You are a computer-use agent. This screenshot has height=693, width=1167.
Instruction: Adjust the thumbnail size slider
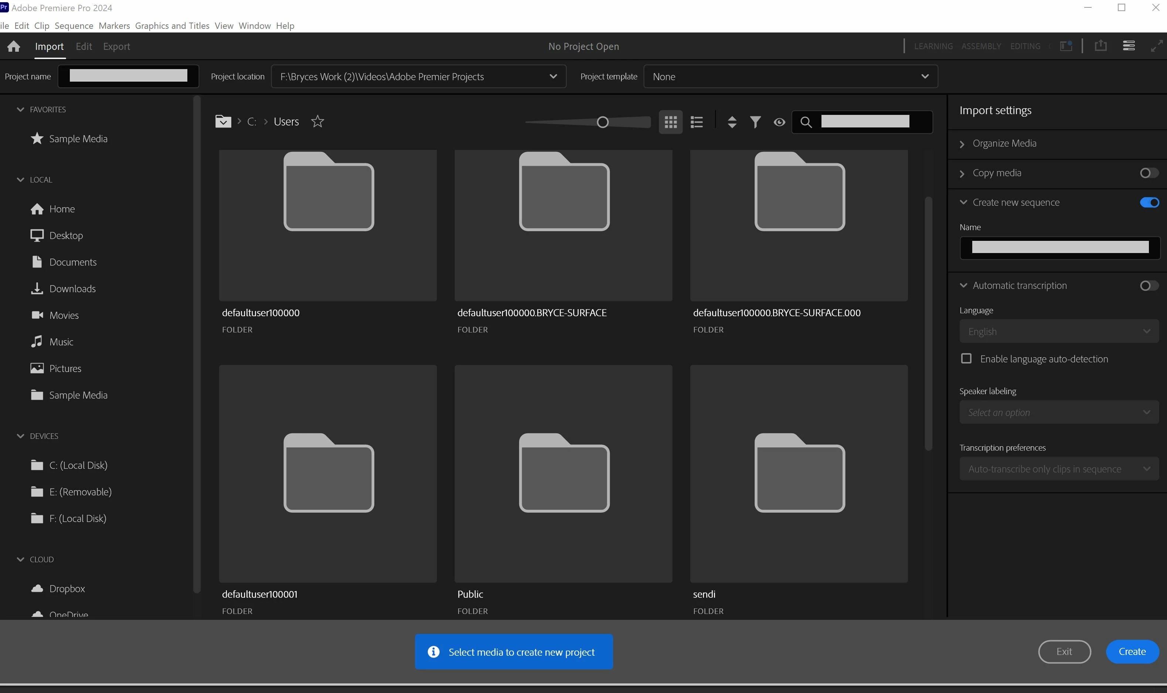point(603,122)
